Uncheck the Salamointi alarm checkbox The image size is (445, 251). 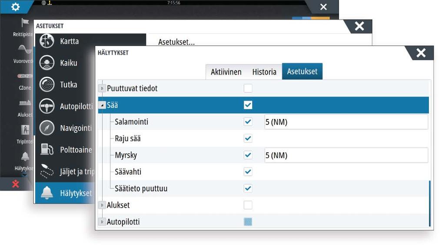248,122
